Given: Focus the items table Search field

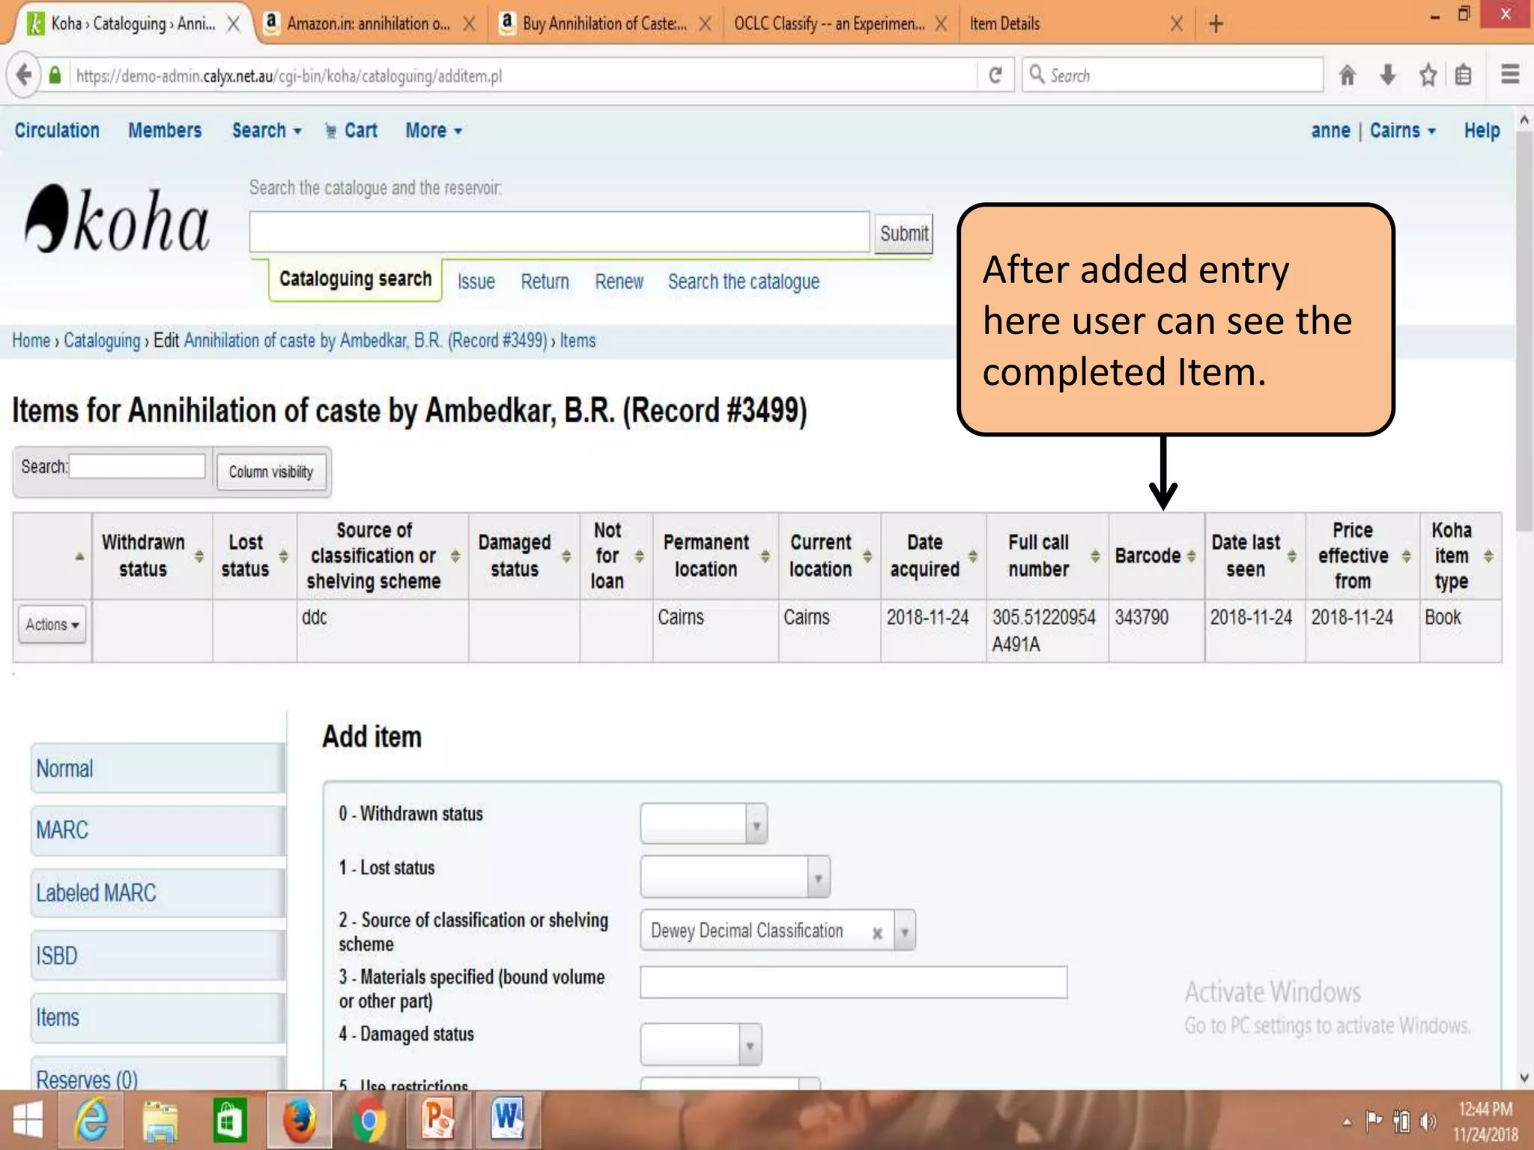Looking at the screenshot, I should pyautogui.click(x=137, y=466).
